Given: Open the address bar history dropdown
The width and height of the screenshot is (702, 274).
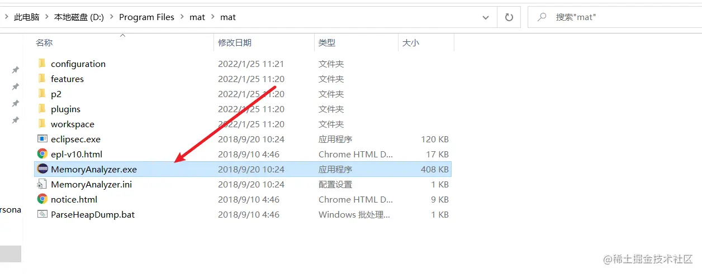Looking at the screenshot, I should 486,17.
